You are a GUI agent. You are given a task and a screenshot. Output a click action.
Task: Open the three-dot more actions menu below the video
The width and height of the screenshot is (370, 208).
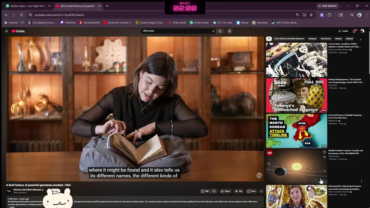click(261, 191)
